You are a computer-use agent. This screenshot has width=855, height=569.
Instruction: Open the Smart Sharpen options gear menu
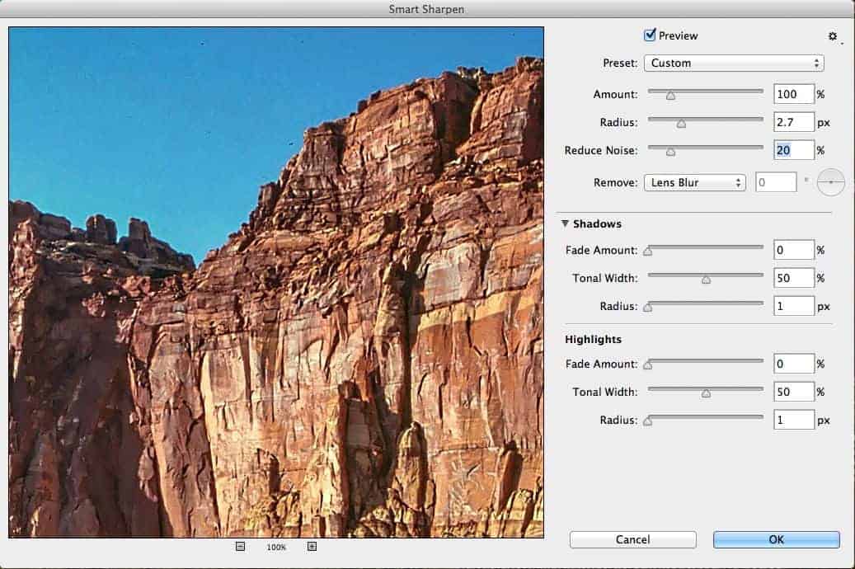point(832,36)
